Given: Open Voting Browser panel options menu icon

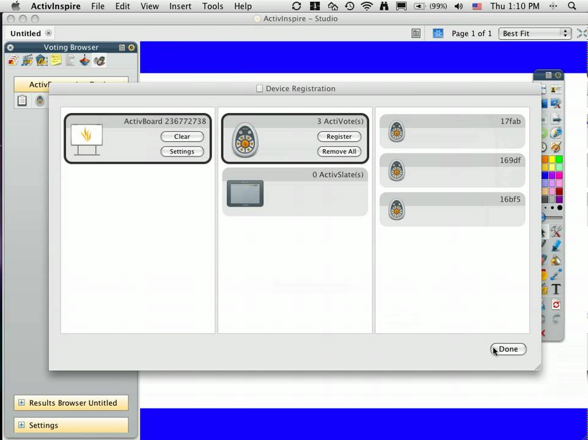Looking at the screenshot, I should tap(122, 48).
